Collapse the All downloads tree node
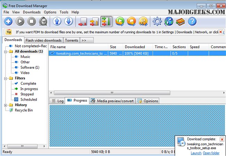Viewport: 226px width, 156px height. [6, 52]
